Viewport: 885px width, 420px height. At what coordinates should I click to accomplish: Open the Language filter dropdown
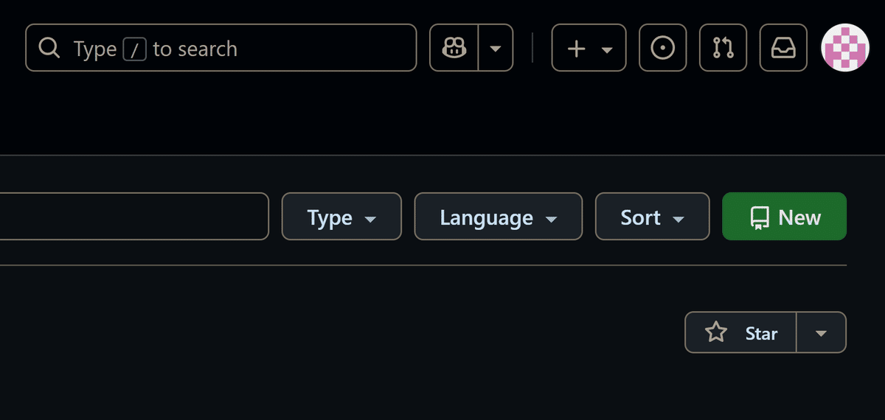point(498,217)
